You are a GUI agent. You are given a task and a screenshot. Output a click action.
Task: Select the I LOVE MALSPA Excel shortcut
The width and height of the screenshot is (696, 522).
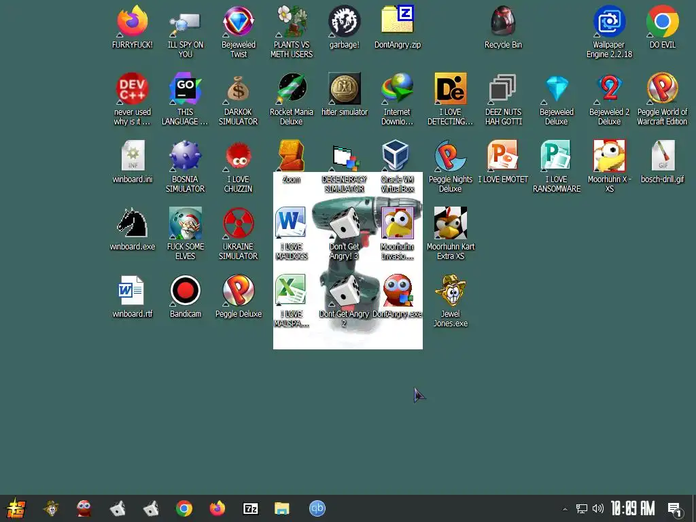pyautogui.click(x=292, y=301)
